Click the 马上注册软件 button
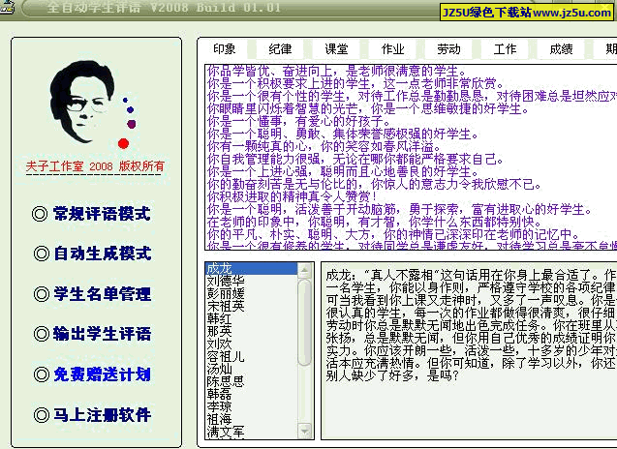617x449 pixels. (x=103, y=414)
